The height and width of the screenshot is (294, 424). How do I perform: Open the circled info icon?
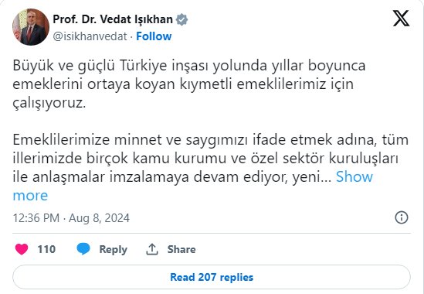[402, 217]
